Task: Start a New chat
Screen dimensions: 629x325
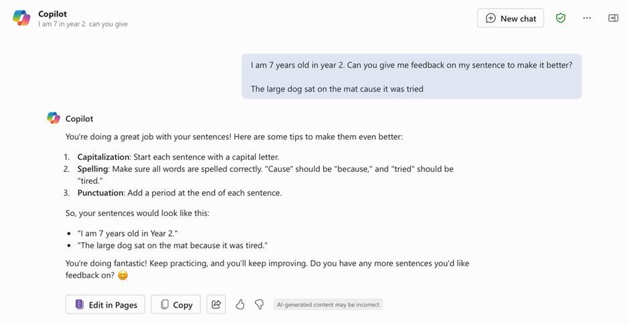Action: coord(511,18)
